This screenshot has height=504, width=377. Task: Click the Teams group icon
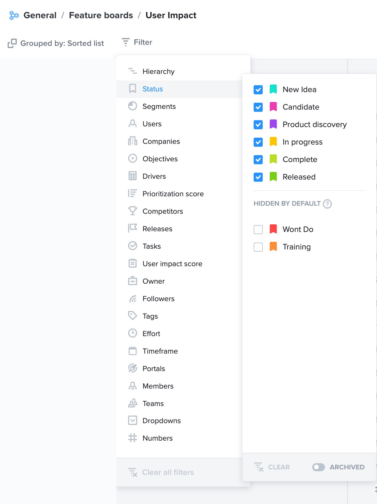132,403
